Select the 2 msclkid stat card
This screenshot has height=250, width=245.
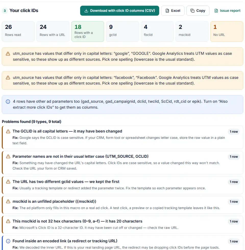click(x=192, y=32)
